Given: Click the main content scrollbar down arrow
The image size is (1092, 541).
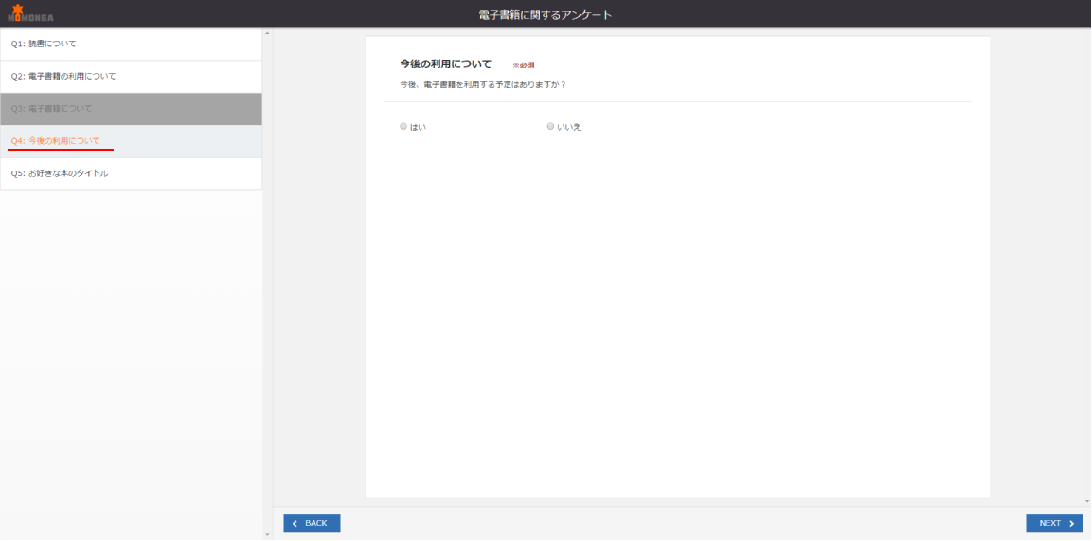Looking at the screenshot, I should point(1087,500).
